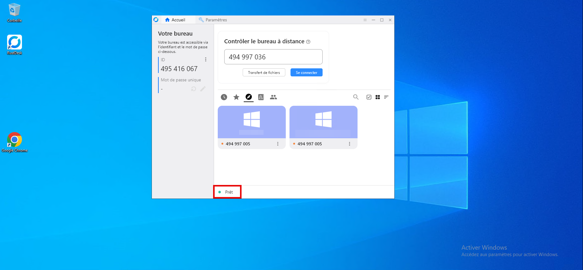Open the peer sort order menu

pos(386,97)
